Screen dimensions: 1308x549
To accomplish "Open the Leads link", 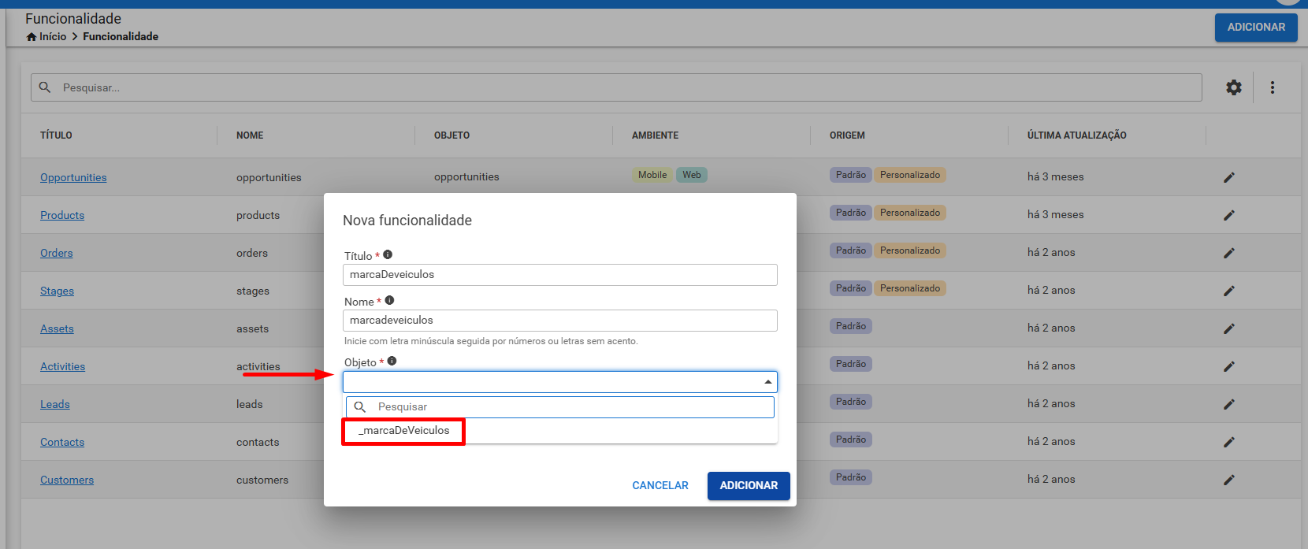I will pyautogui.click(x=55, y=404).
